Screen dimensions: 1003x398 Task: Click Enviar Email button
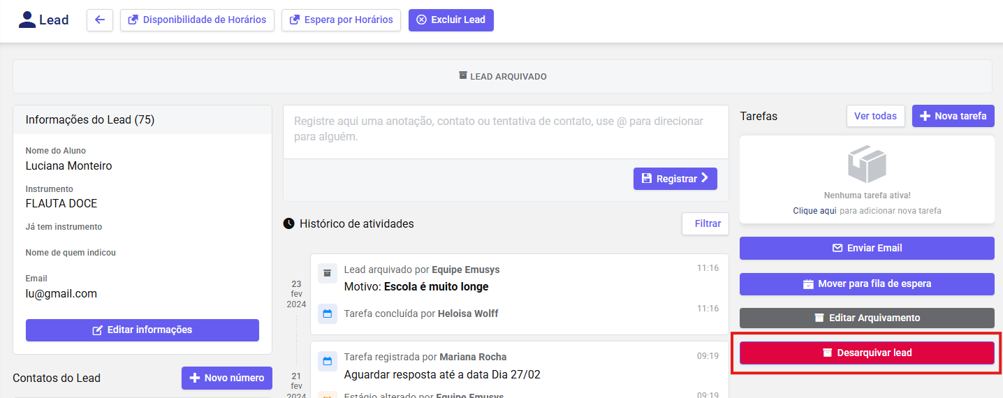tap(867, 248)
